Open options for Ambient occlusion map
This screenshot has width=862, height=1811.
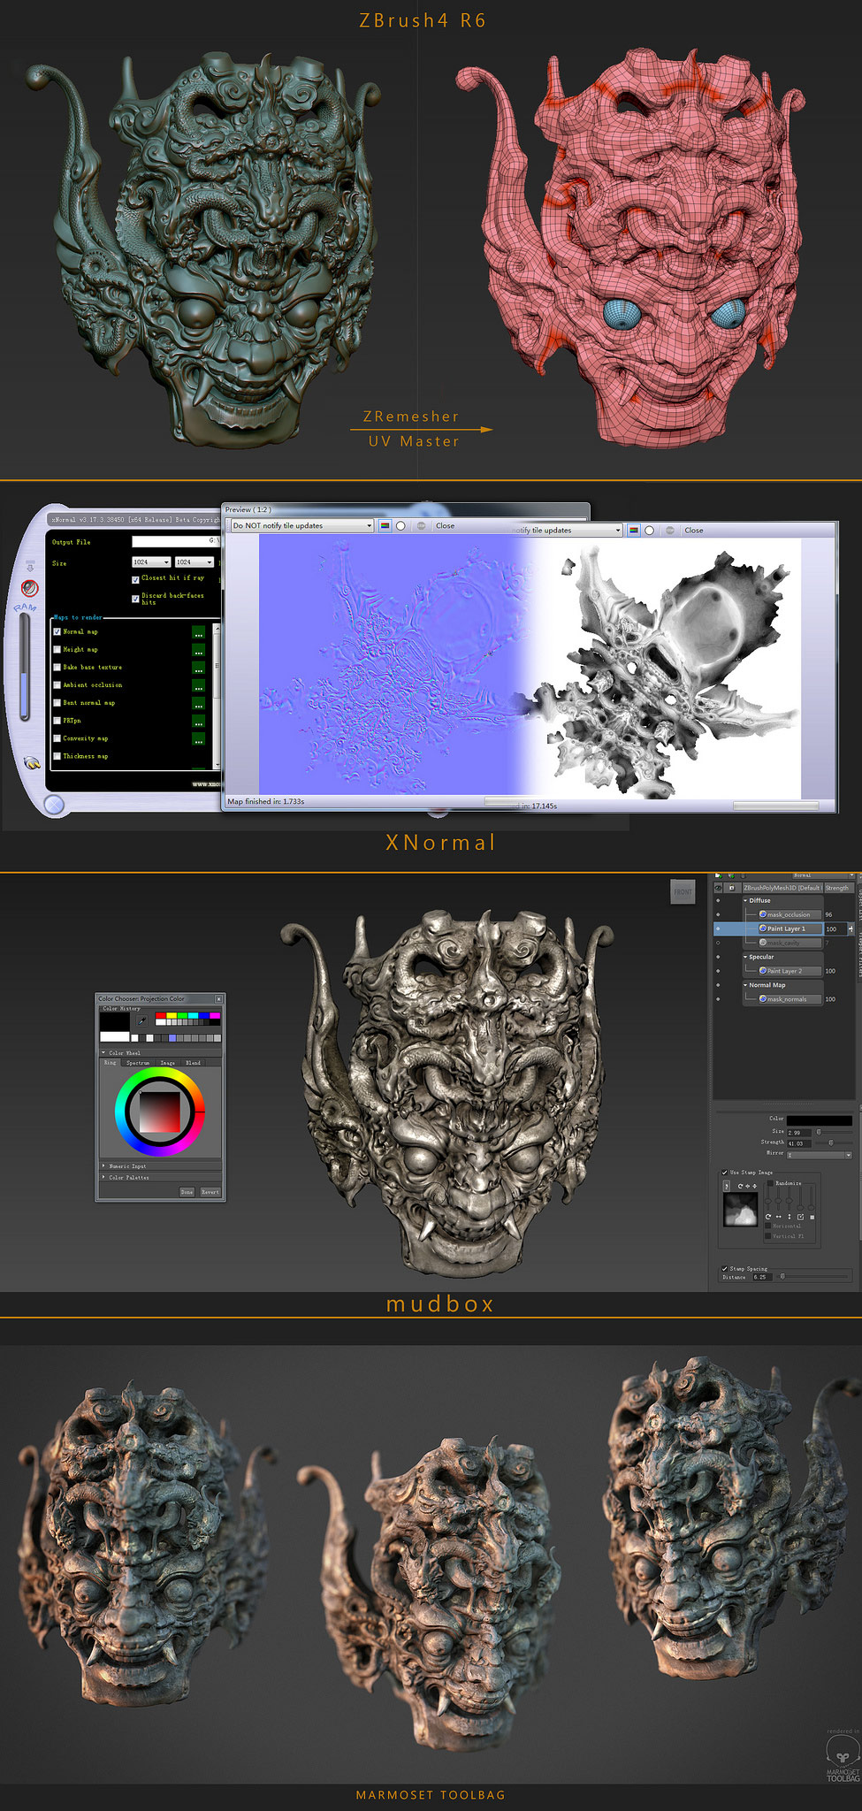(x=198, y=686)
